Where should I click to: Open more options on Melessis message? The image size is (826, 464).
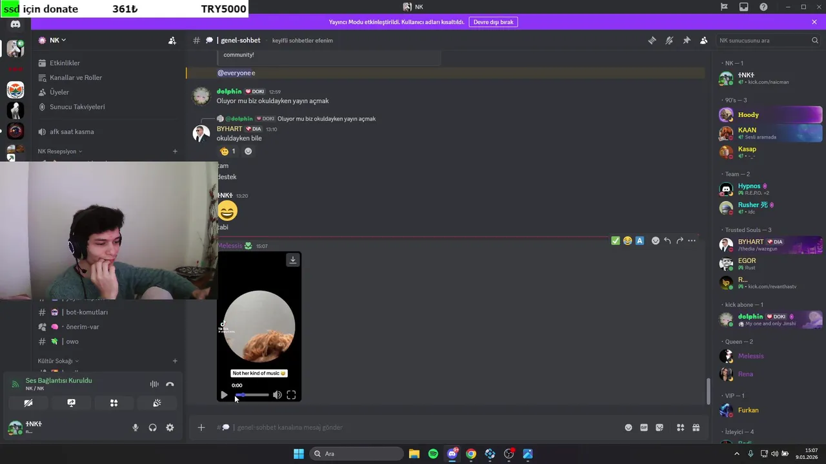click(x=692, y=240)
